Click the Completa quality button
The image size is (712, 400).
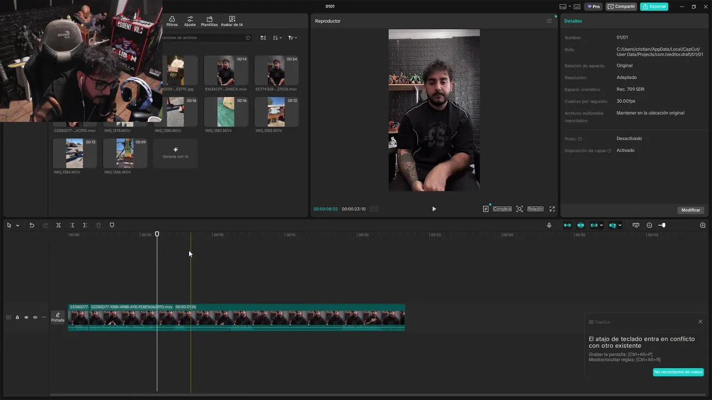pos(502,209)
